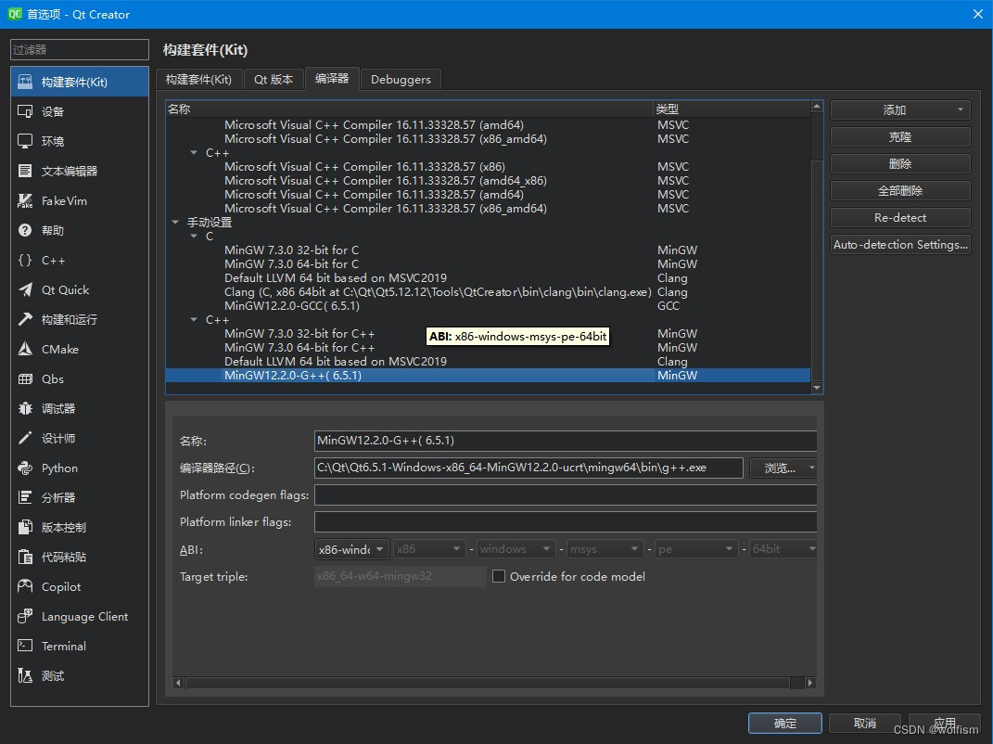Image resolution: width=993 pixels, height=744 pixels.
Task: Open the 设计师 pencil icon
Action: tap(25, 438)
